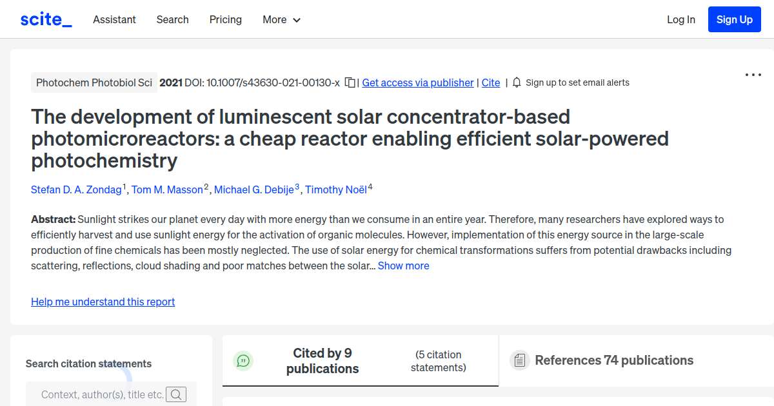Click the citation statements search input field
Image resolution: width=774 pixels, height=406 pixels.
[103, 394]
